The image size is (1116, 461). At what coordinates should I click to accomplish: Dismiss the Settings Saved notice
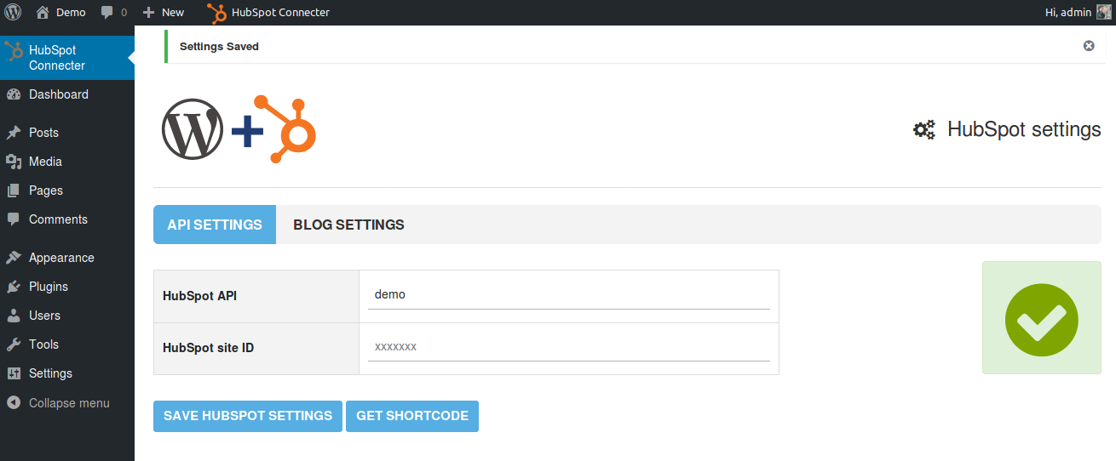pyautogui.click(x=1089, y=46)
